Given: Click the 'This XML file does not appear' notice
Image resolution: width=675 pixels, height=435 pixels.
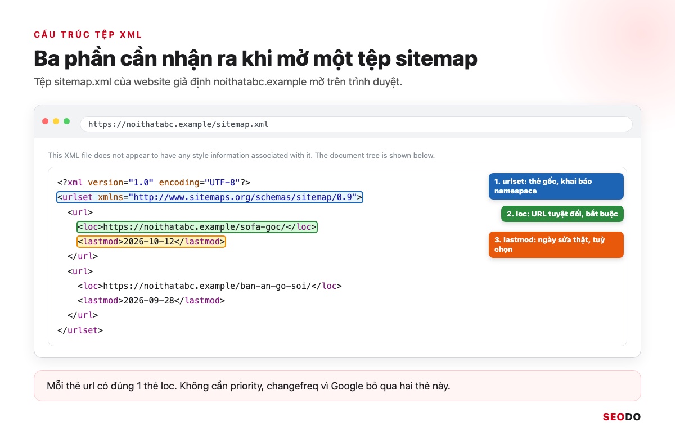Looking at the screenshot, I should [241, 155].
